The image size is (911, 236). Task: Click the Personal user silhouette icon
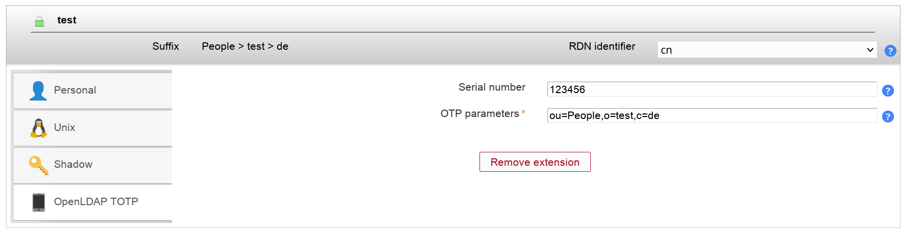pos(38,91)
